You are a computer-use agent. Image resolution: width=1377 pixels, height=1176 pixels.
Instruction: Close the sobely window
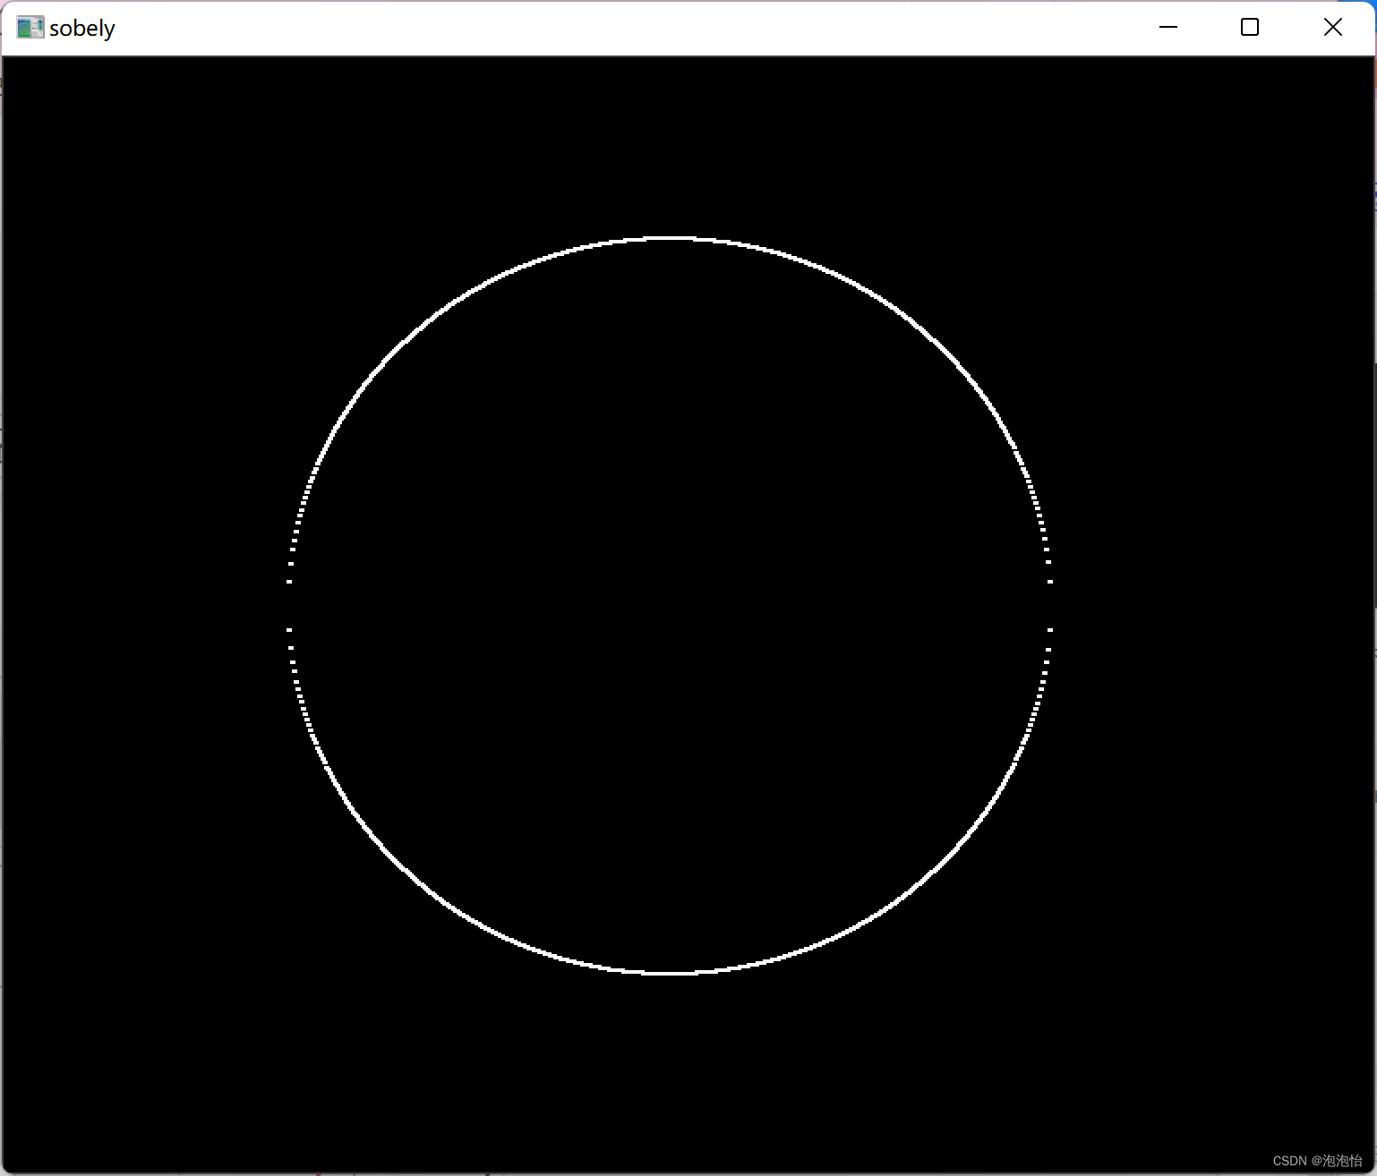[1333, 27]
